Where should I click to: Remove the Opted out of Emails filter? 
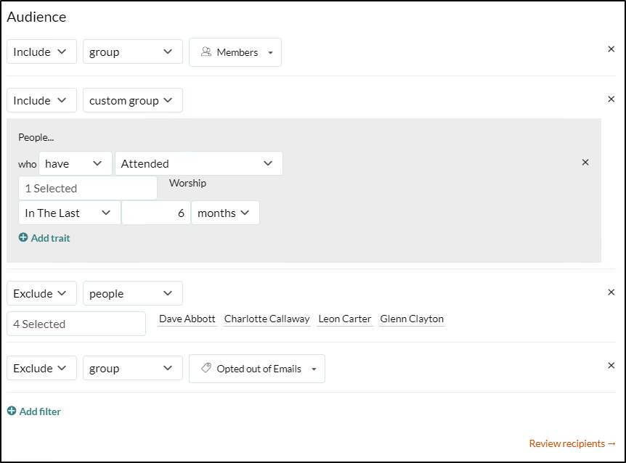pos(611,366)
